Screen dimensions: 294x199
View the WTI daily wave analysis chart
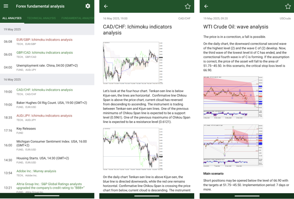233,97
